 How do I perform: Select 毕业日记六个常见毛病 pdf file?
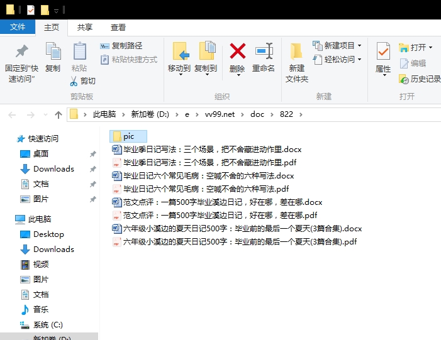click(x=201, y=189)
